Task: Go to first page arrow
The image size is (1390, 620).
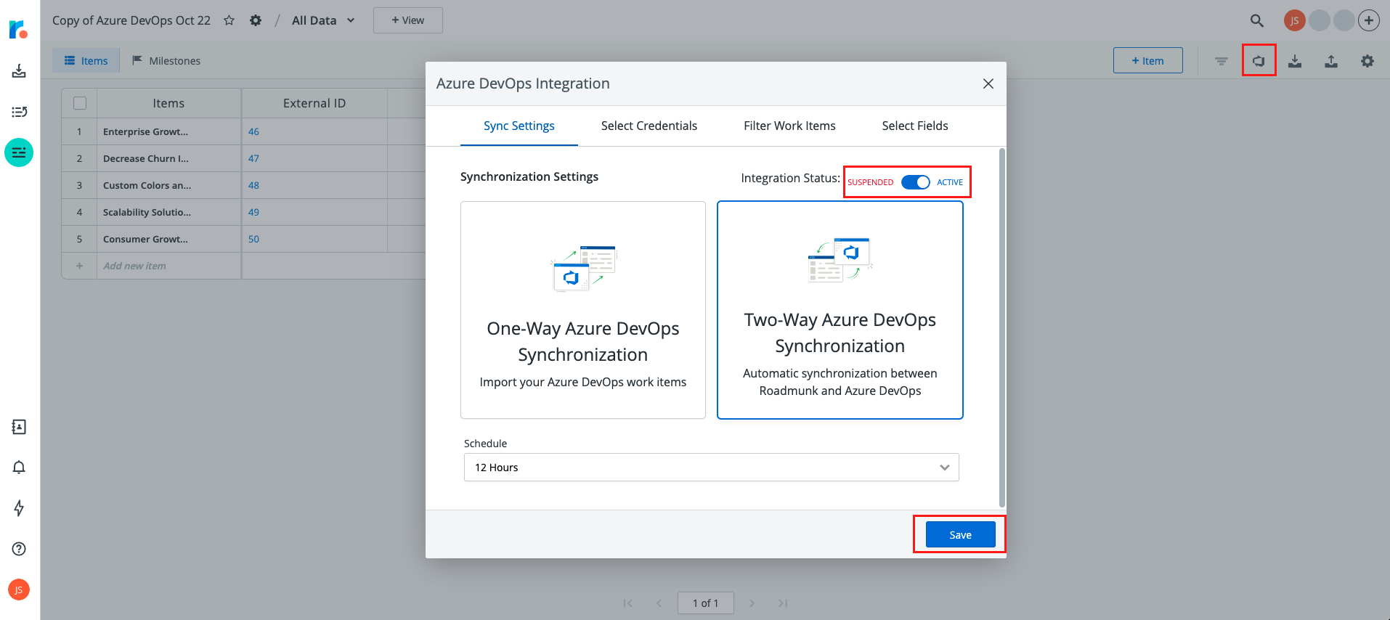Action: [x=628, y=603]
